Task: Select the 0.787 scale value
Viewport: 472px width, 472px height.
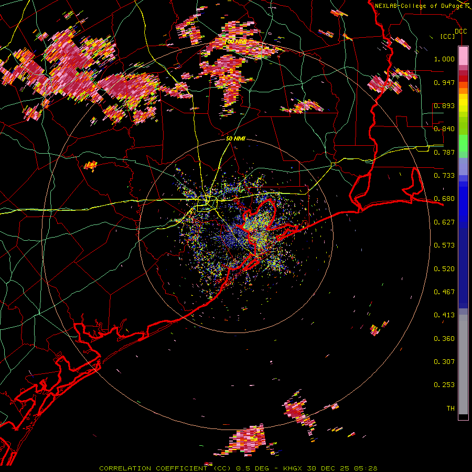Action: [x=444, y=152]
